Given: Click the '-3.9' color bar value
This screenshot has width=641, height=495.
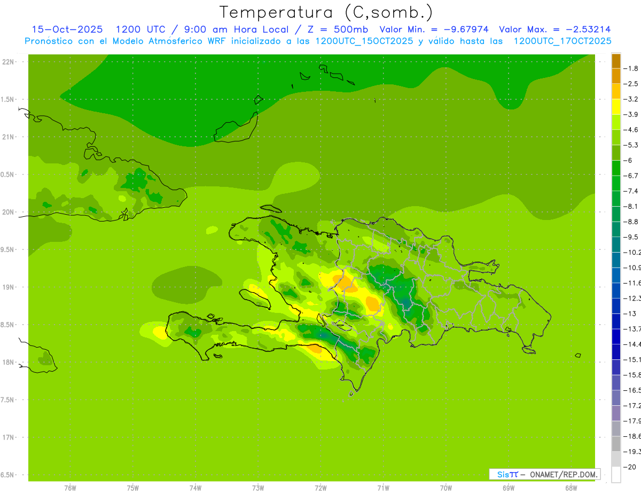Looking at the screenshot, I should 631,114.
